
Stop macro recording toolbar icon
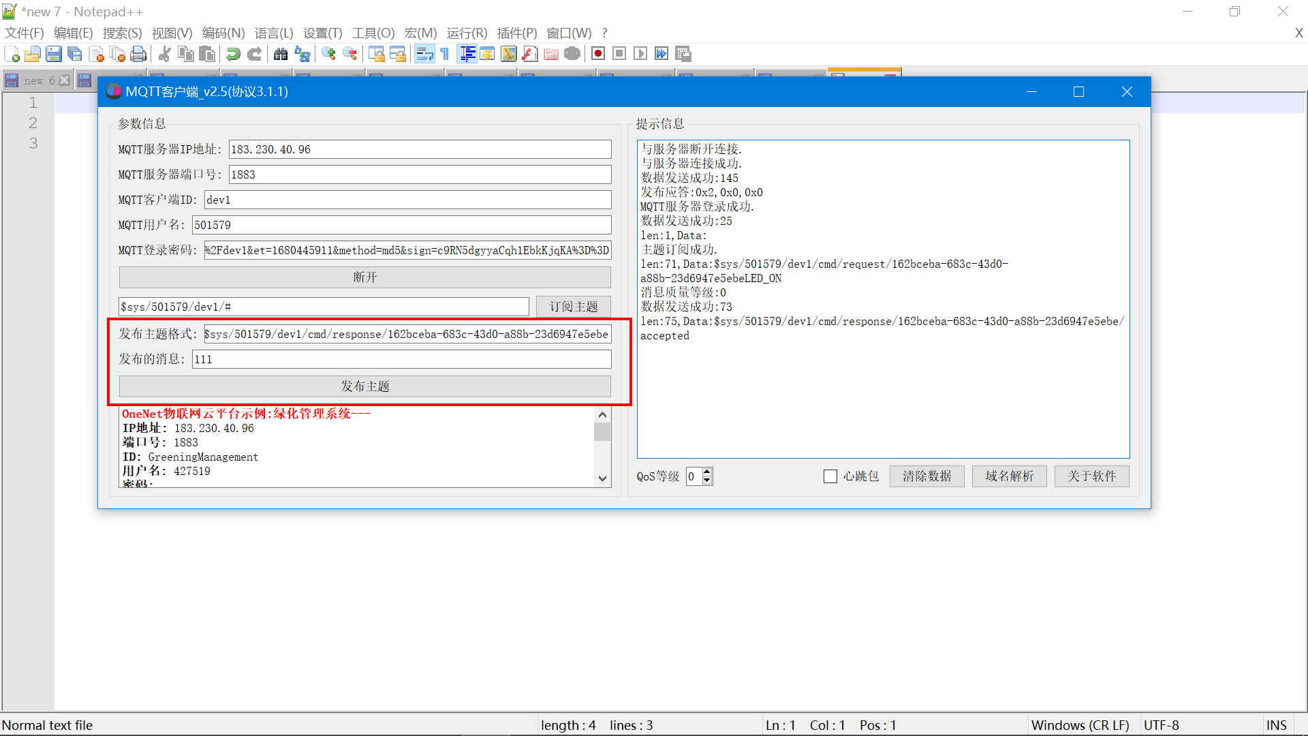tap(619, 54)
